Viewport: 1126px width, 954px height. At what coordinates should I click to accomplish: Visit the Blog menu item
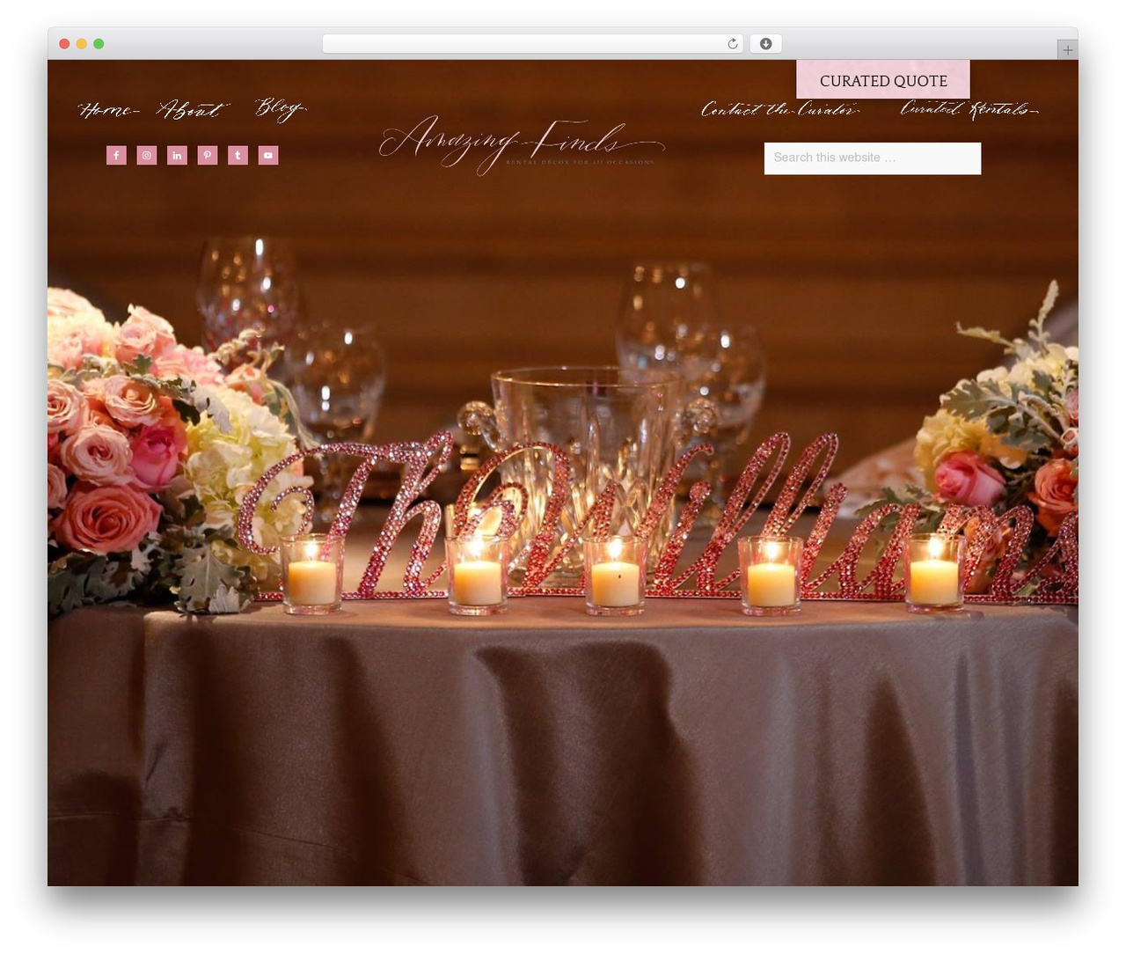(280, 109)
